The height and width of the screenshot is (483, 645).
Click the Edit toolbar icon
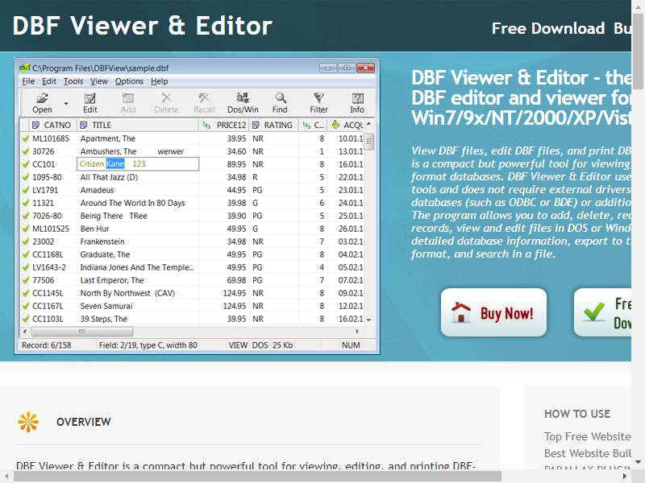89,98
